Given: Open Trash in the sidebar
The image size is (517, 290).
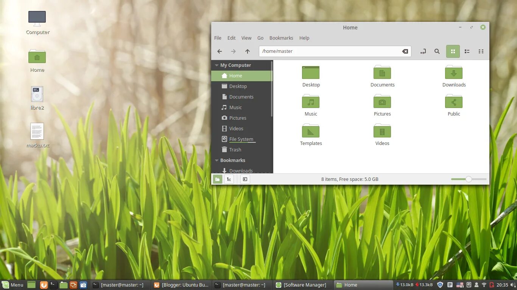Looking at the screenshot, I should (x=241, y=150).
